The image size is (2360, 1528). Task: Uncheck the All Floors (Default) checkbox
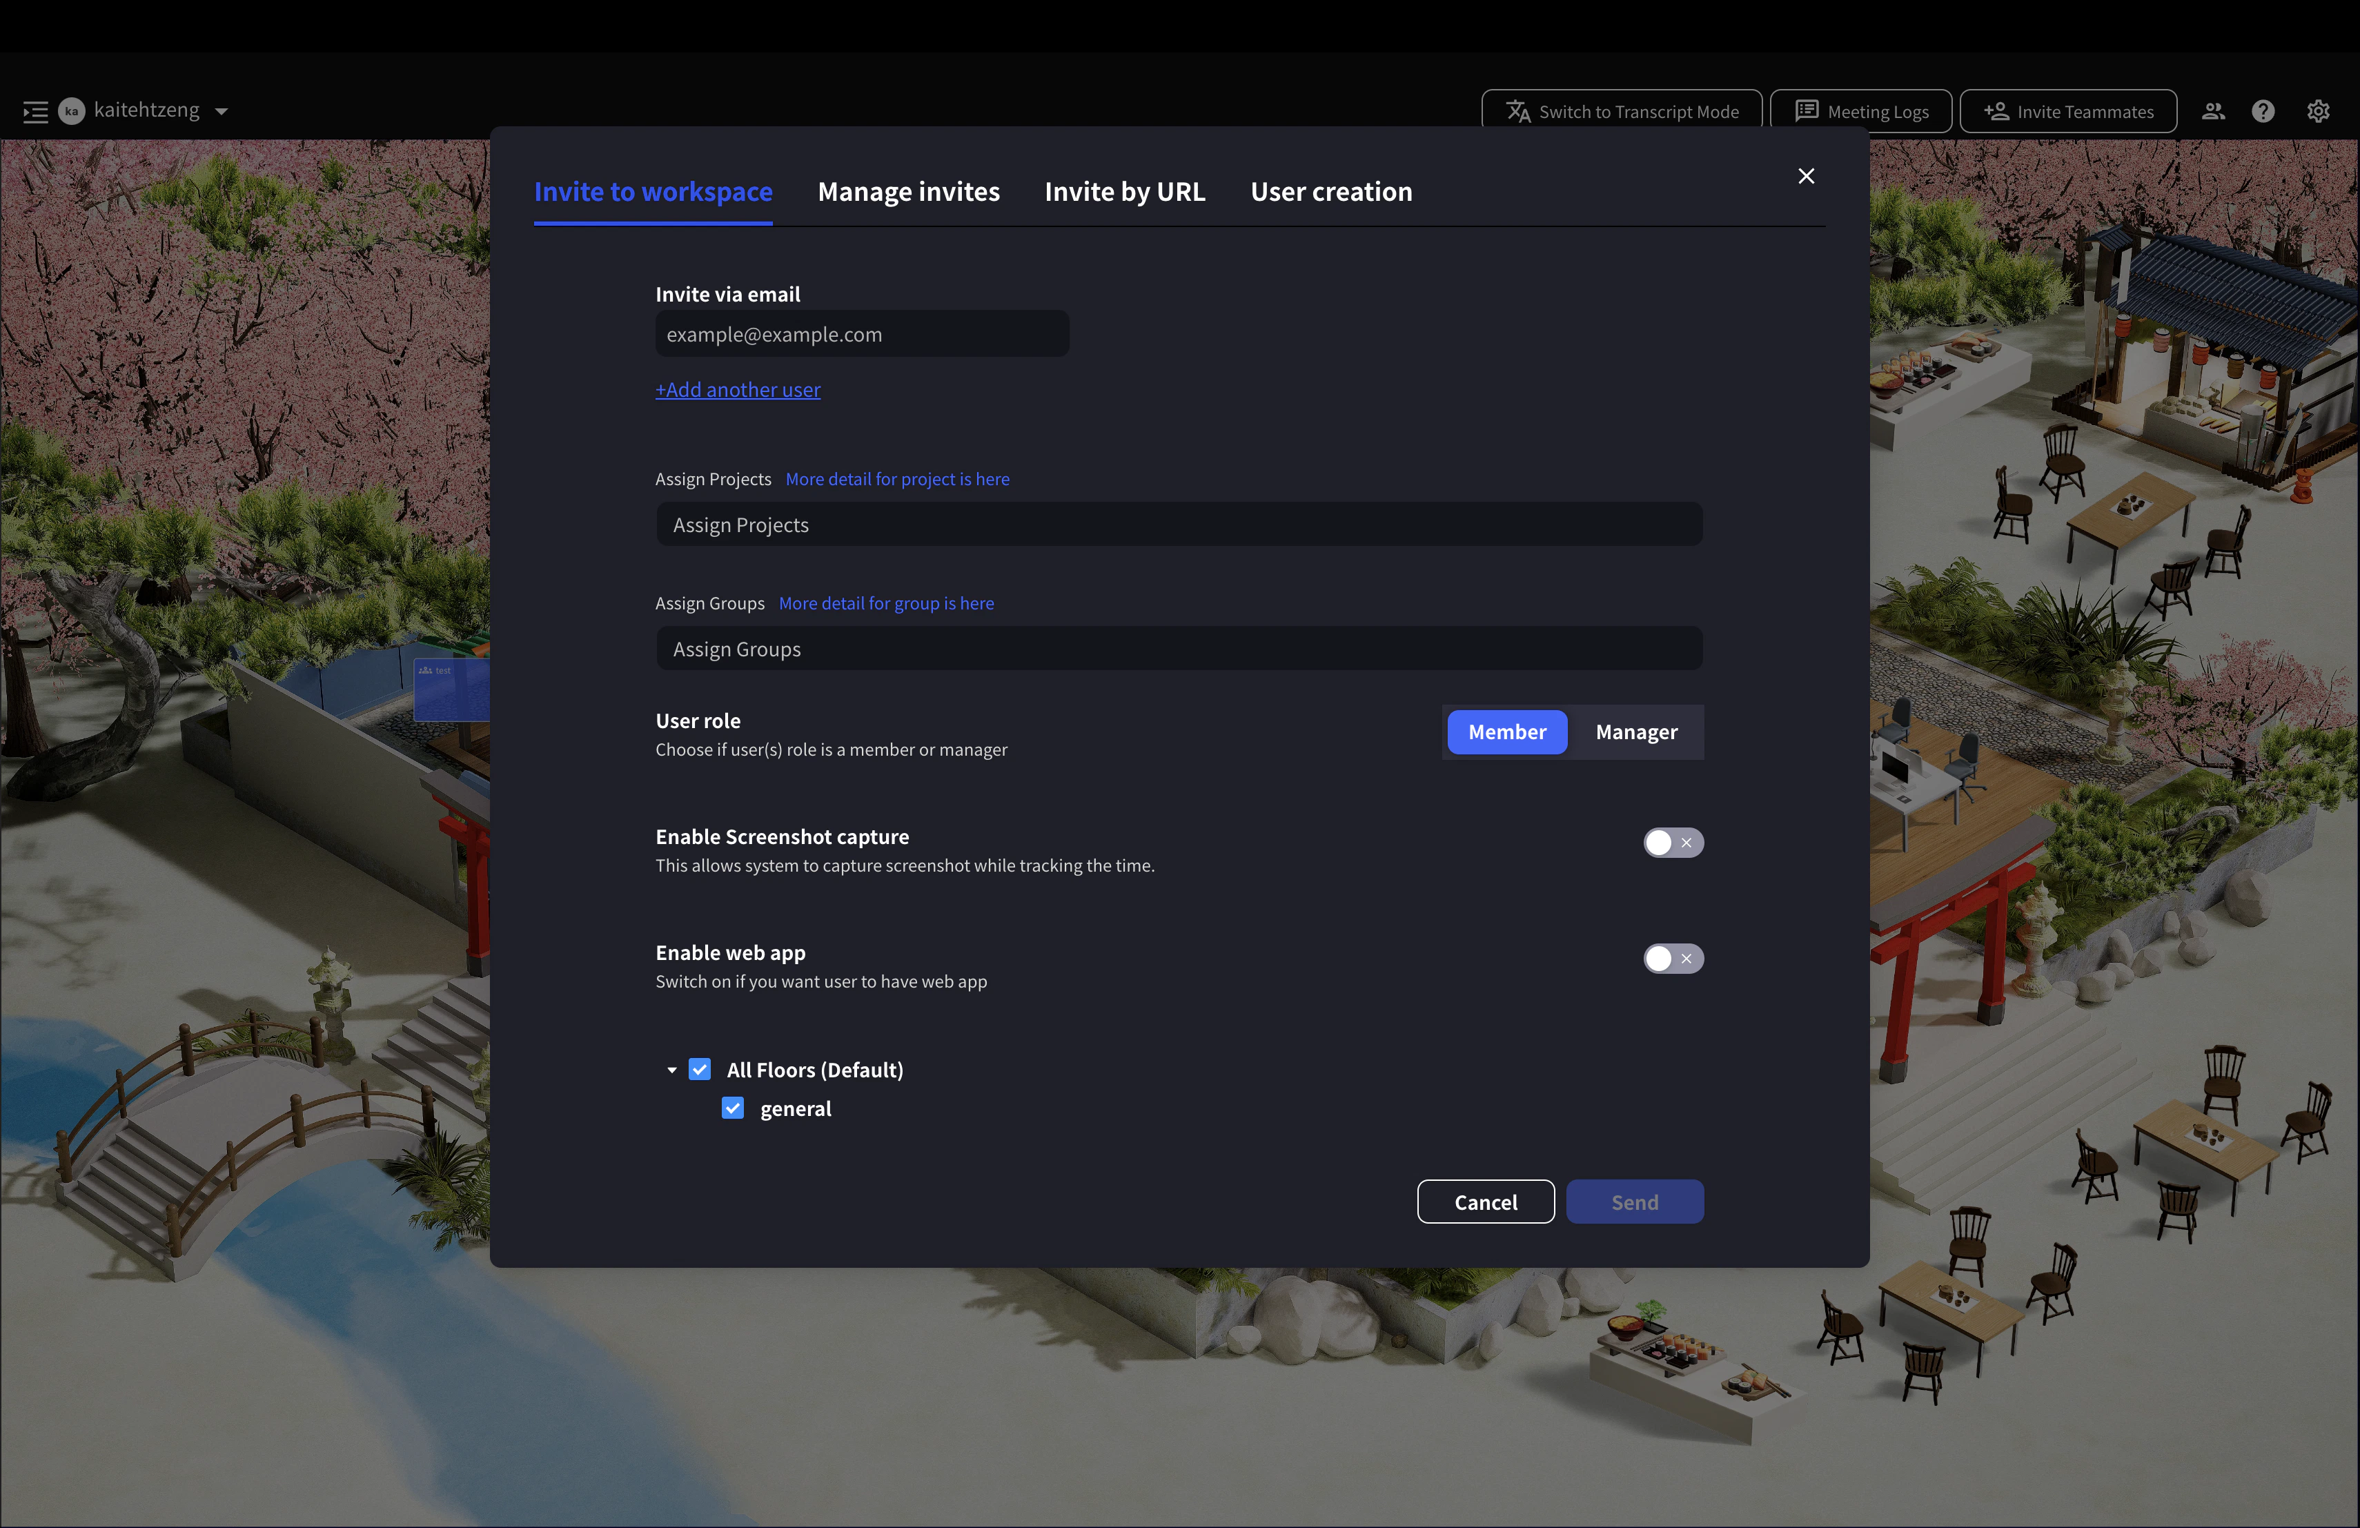(700, 1069)
